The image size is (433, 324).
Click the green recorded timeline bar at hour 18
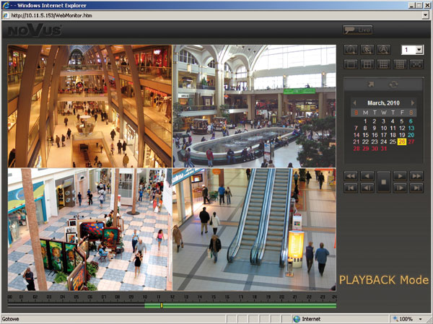point(254,305)
